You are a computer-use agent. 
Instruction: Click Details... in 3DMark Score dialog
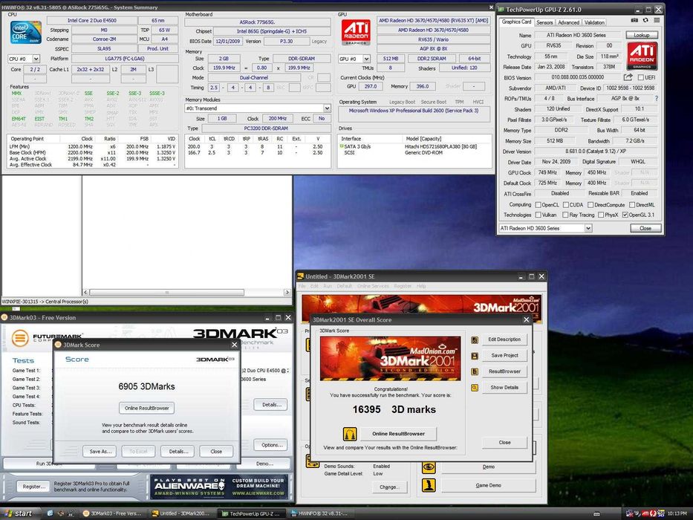point(178,452)
